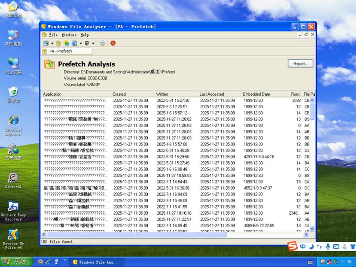Click the Runs cell showing 2348...
The height and width of the screenshot is (267, 356).
click(295, 213)
